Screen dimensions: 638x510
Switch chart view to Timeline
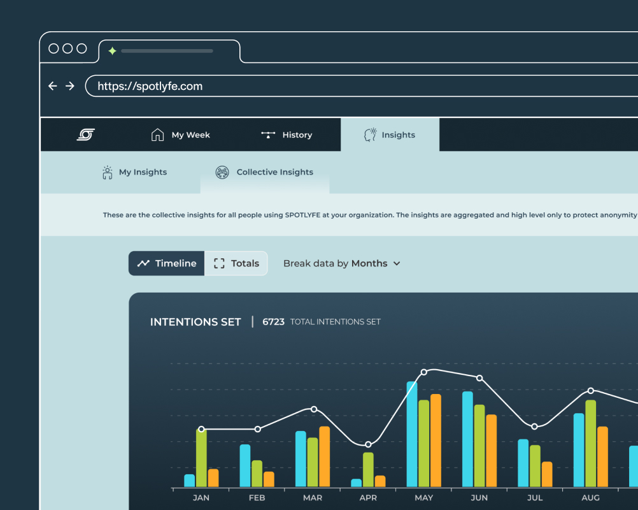pyautogui.click(x=167, y=263)
